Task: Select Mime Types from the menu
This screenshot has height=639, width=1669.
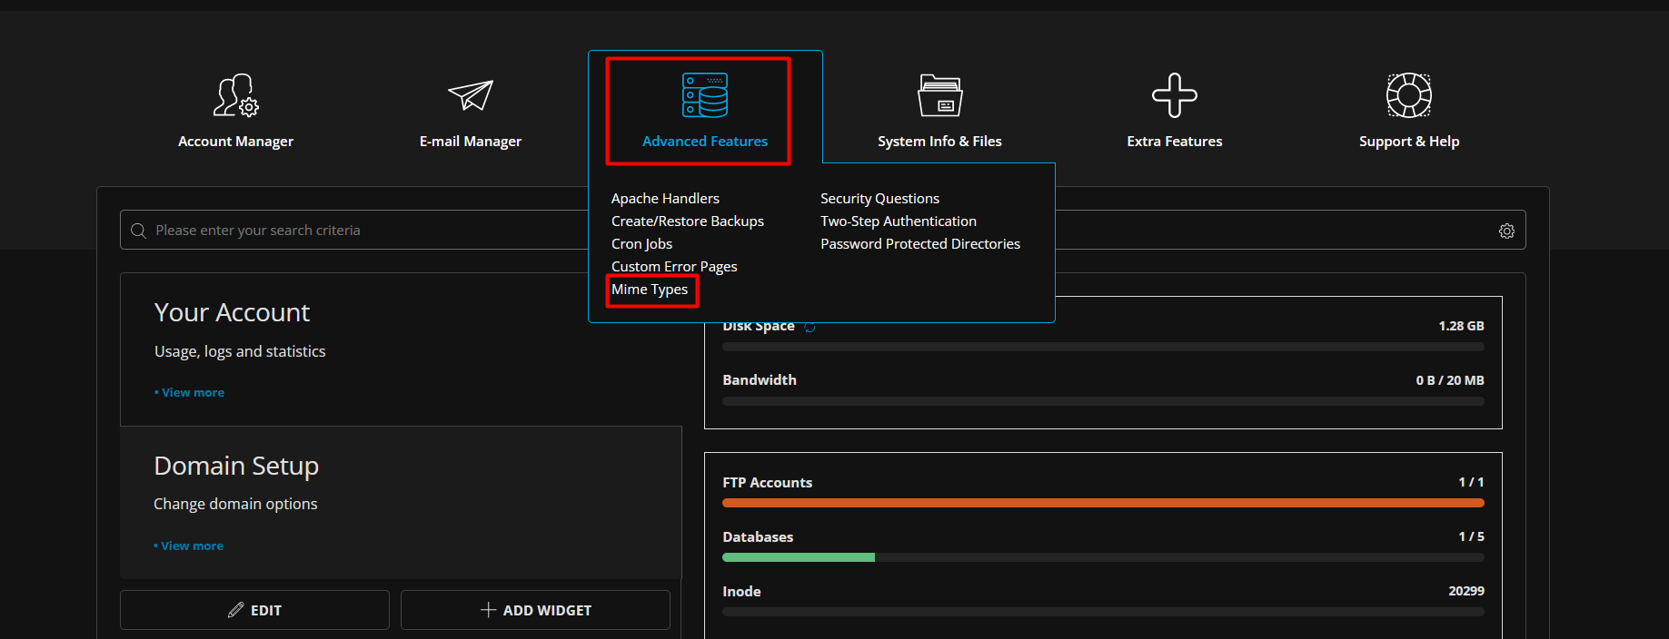Action: 650,290
